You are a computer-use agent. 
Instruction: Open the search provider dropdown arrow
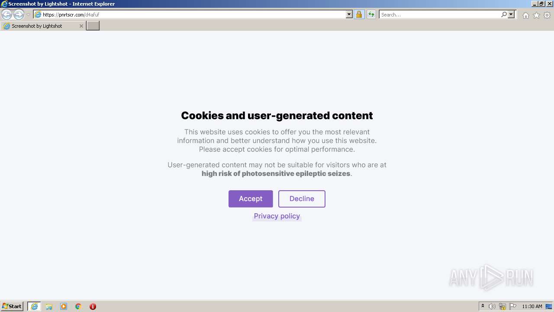point(511,14)
